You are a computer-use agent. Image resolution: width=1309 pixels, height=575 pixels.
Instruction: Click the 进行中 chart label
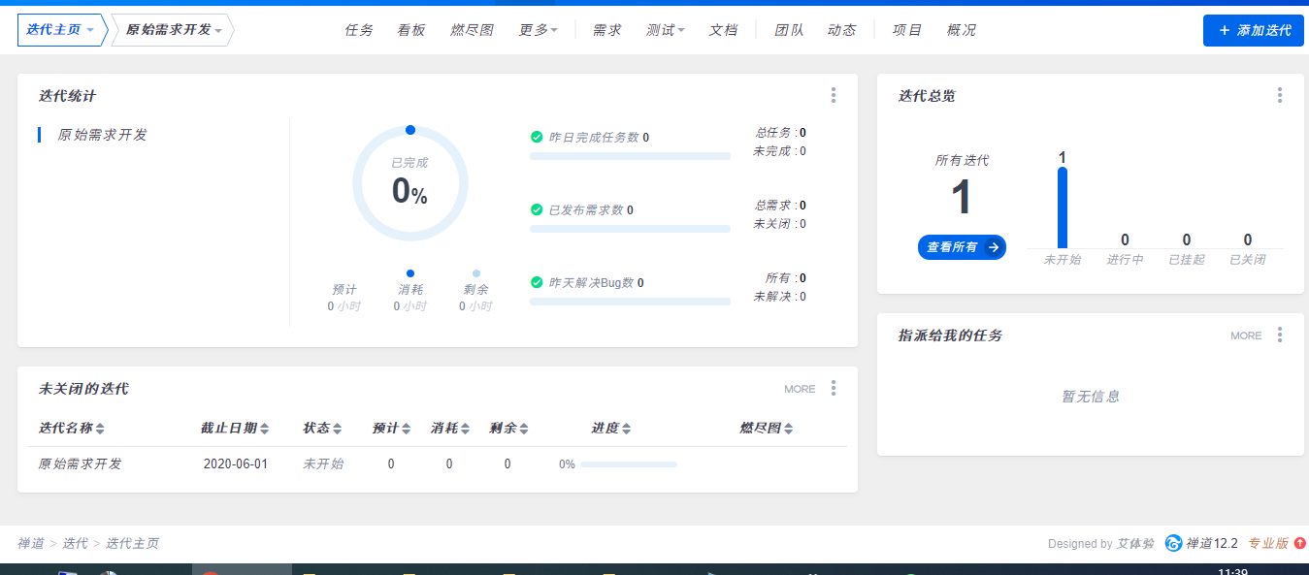pyautogui.click(x=1125, y=260)
